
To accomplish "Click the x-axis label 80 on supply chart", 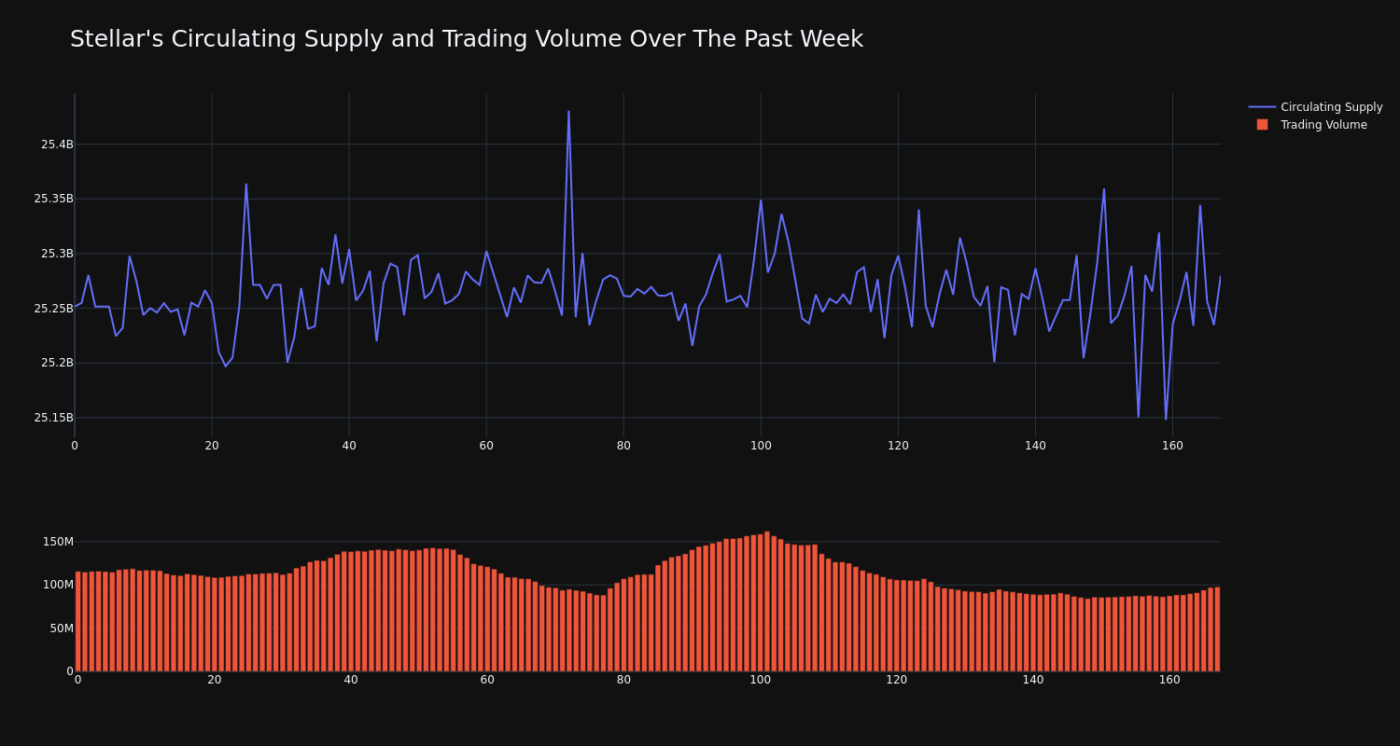I will pyautogui.click(x=623, y=446).
